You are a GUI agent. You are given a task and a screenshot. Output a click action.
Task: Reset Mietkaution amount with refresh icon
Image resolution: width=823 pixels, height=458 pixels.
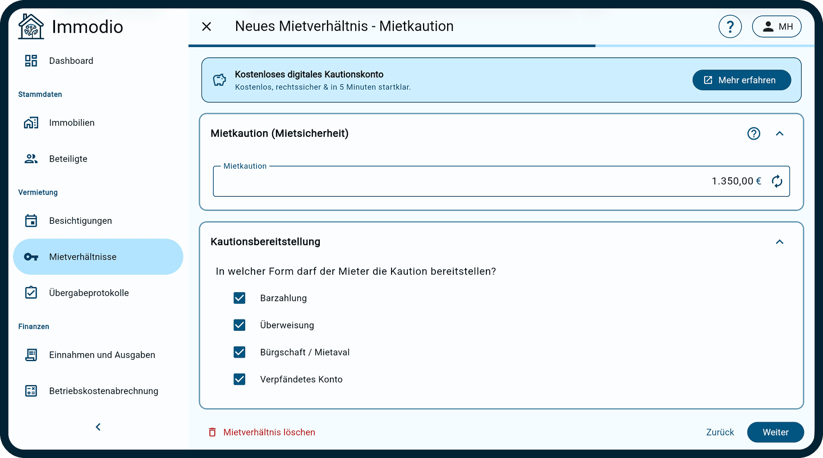point(777,181)
